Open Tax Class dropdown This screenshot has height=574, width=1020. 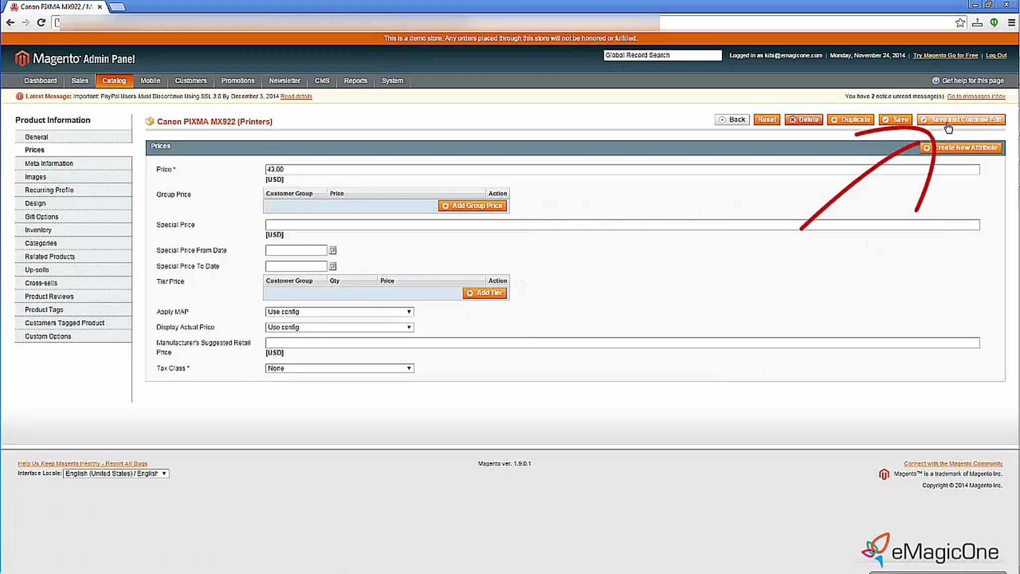point(339,368)
